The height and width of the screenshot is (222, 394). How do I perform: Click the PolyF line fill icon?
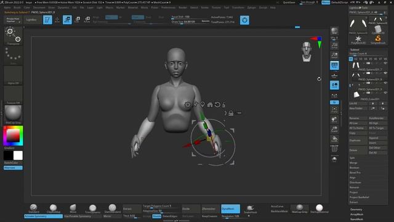pos(334,149)
